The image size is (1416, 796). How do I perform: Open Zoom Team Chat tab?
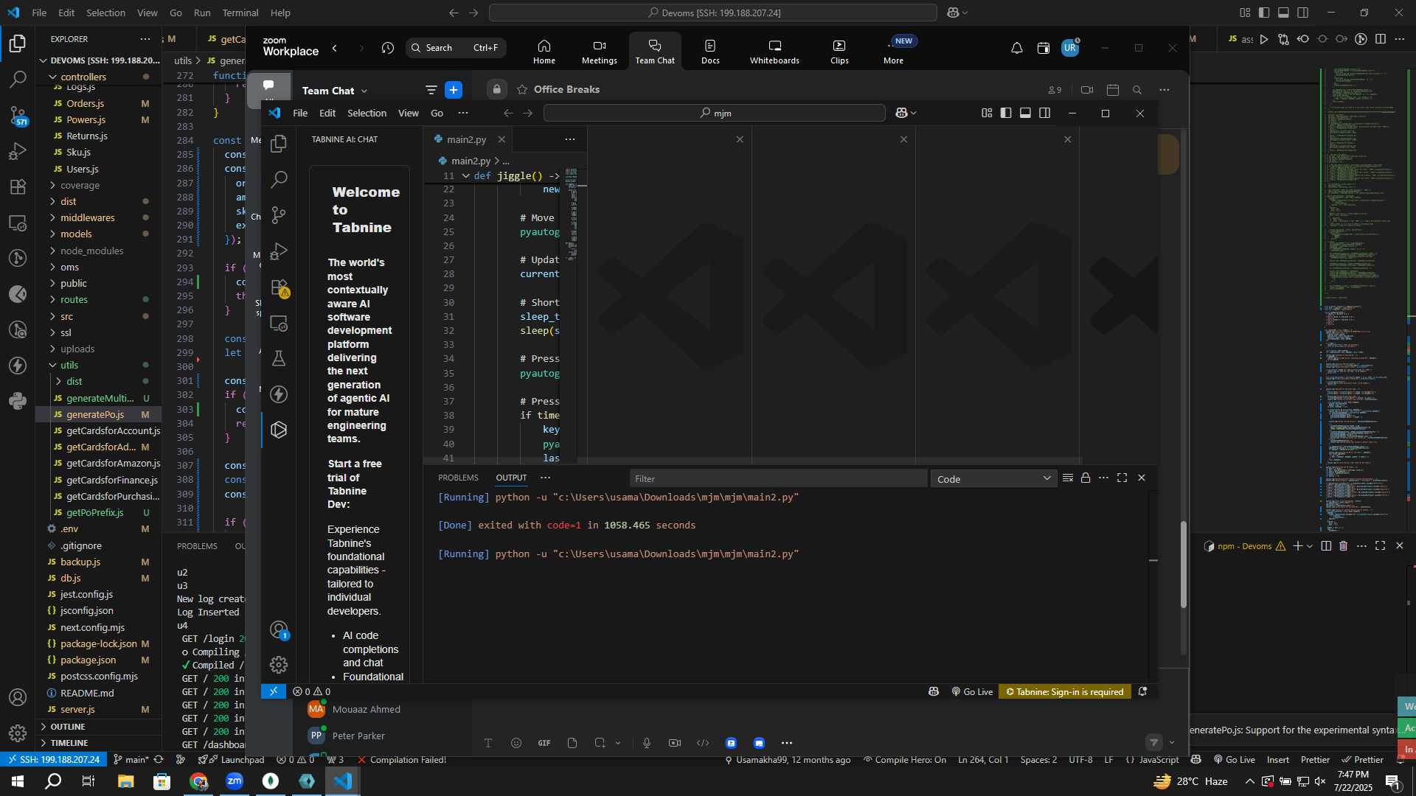[x=655, y=52]
